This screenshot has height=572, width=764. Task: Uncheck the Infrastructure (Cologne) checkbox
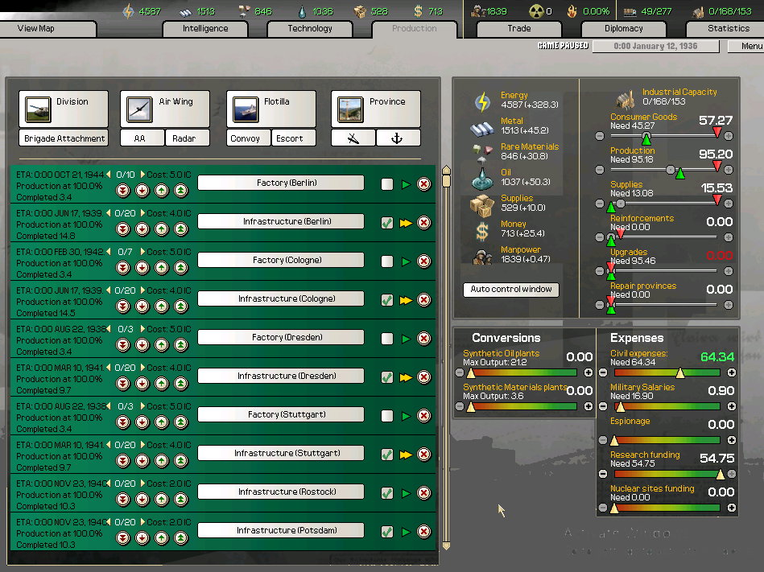pyautogui.click(x=386, y=298)
